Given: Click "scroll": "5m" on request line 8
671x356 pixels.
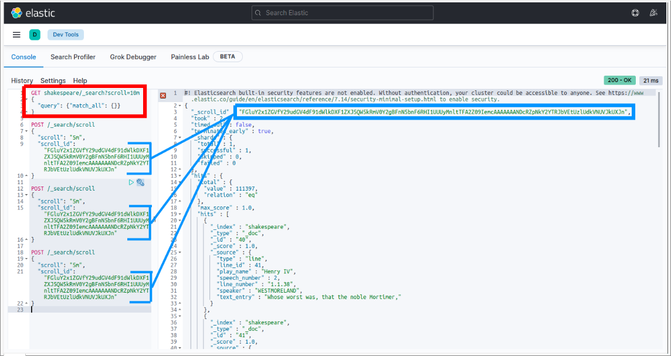Looking at the screenshot, I should pyautogui.click(x=62, y=138).
